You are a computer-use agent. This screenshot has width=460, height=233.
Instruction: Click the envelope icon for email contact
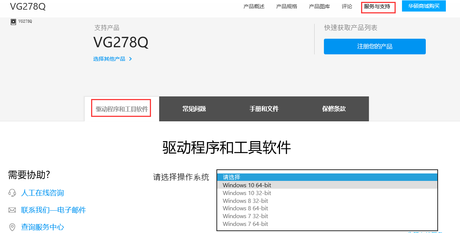[12, 210]
